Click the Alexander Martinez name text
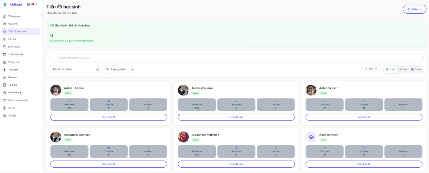Screen dimensions: 429x173 click(x=205, y=135)
